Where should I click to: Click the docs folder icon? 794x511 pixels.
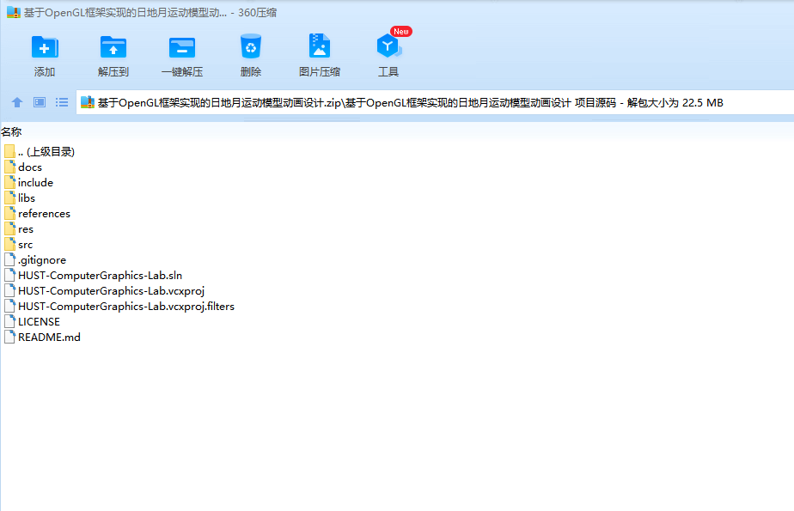point(9,167)
